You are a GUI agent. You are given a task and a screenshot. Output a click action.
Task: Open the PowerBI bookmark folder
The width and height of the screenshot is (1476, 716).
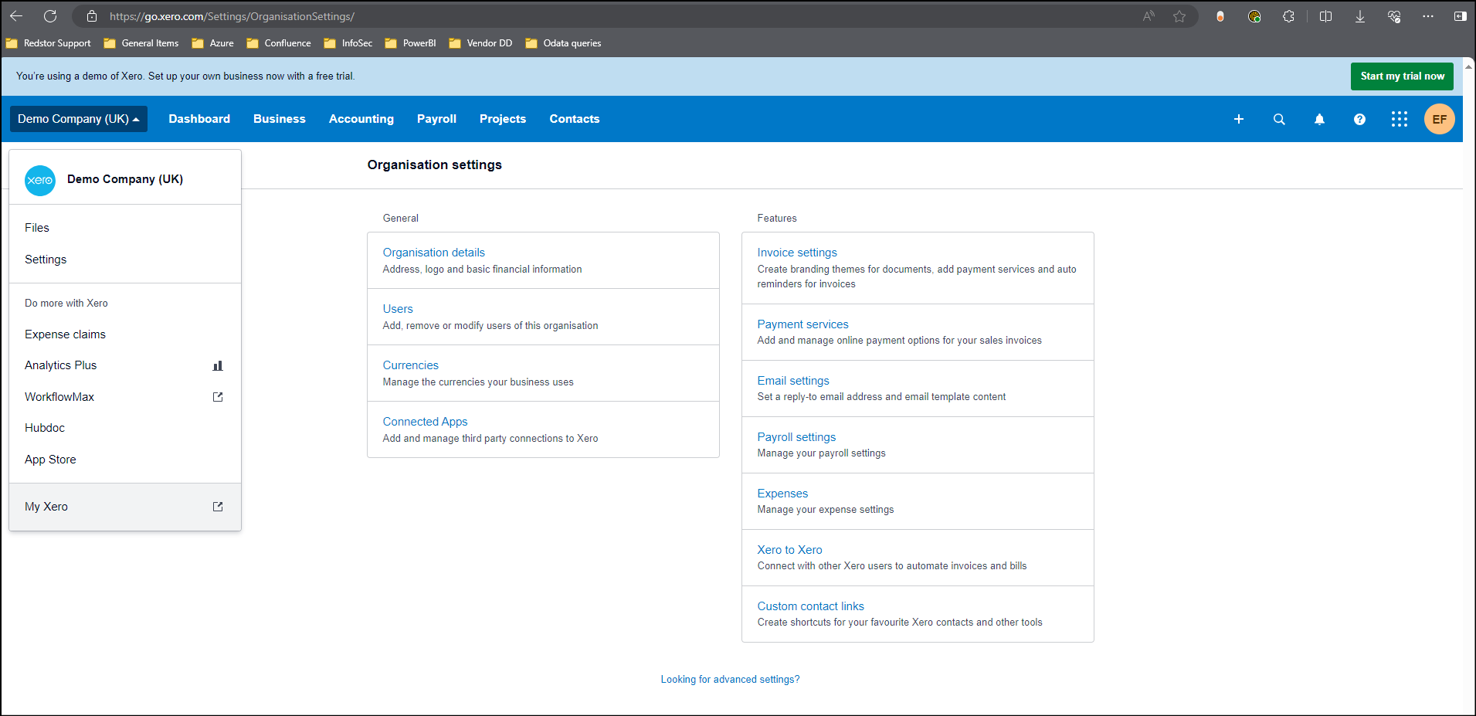pyautogui.click(x=411, y=43)
